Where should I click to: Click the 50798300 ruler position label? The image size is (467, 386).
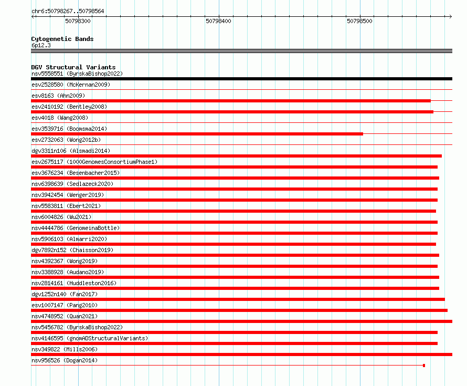pos(78,21)
